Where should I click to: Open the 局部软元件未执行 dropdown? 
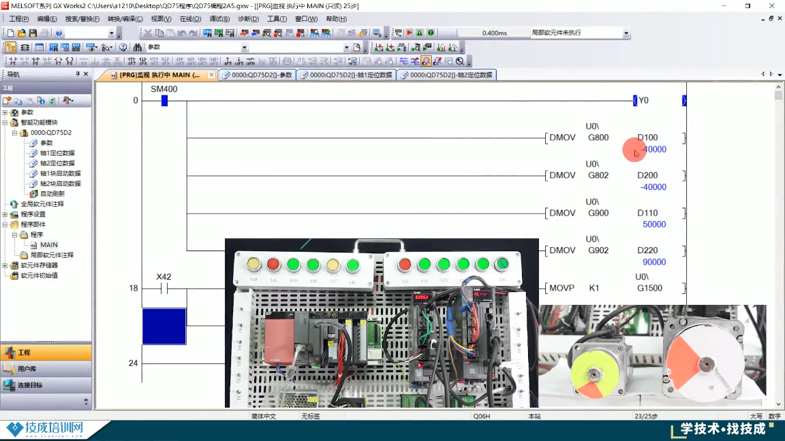coord(626,33)
